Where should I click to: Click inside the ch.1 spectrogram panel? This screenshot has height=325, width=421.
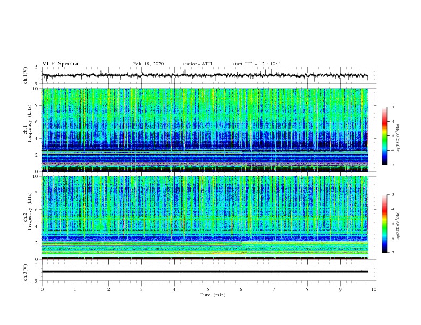205,130
